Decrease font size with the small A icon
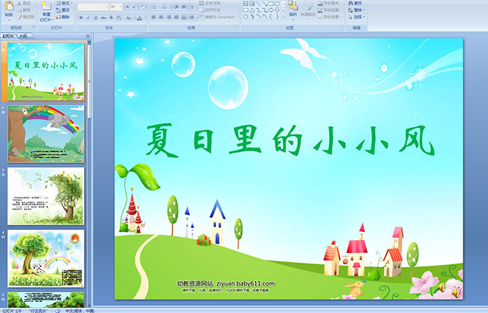The image size is (488, 313). pyautogui.click(x=135, y=6)
